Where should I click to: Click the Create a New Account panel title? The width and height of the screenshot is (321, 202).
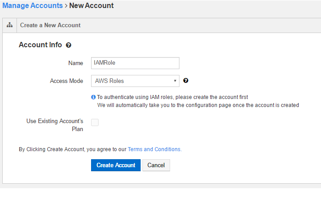[50, 25]
